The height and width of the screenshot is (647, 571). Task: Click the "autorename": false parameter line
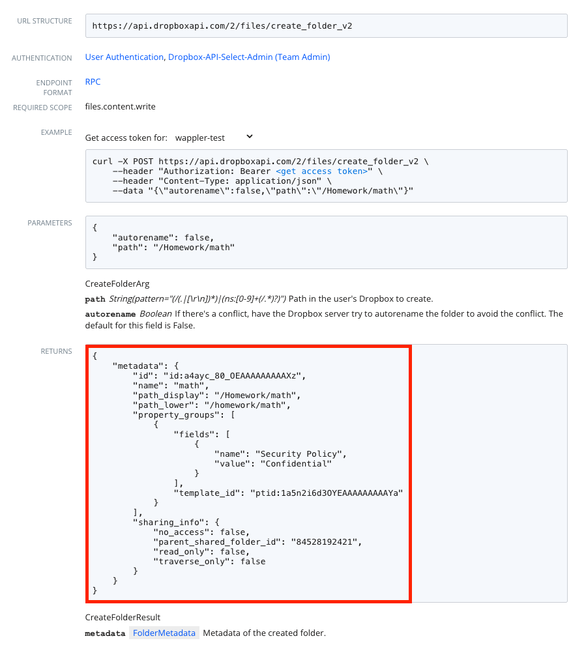point(163,238)
